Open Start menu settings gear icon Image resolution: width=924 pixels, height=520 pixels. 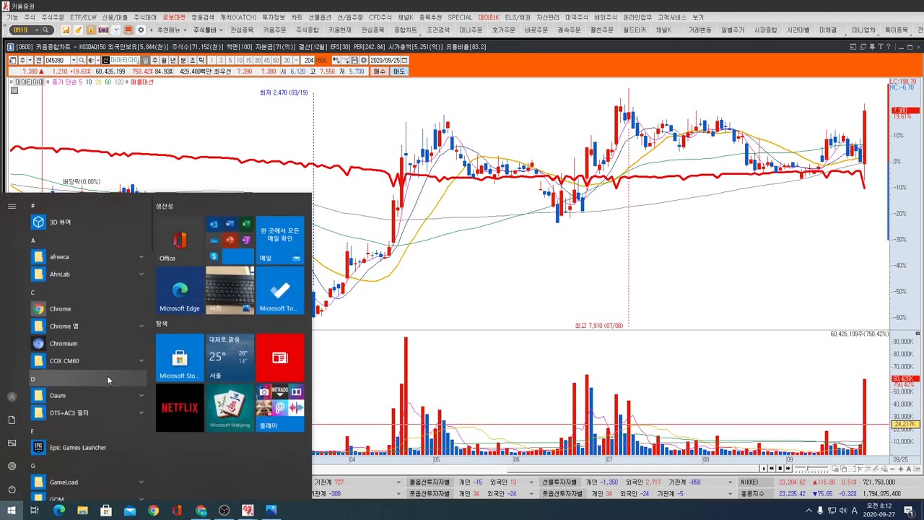pos(12,466)
